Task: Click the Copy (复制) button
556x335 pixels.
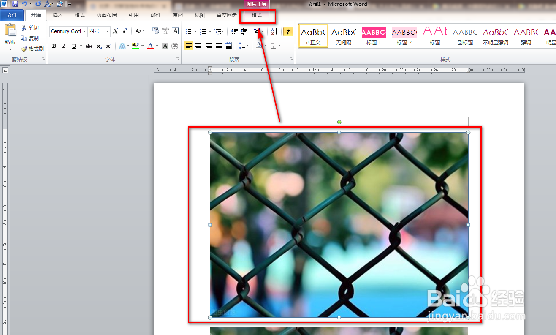Action: [x=30, y=38]
